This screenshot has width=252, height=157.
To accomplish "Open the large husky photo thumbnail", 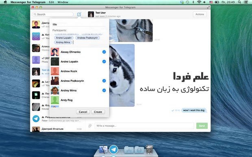I will (122, 75).
